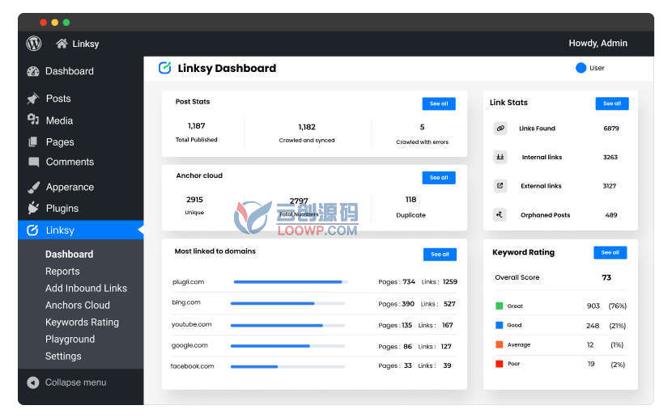Click the plugli.com domain name
This screenshot has height=418, width=672.
188,282
